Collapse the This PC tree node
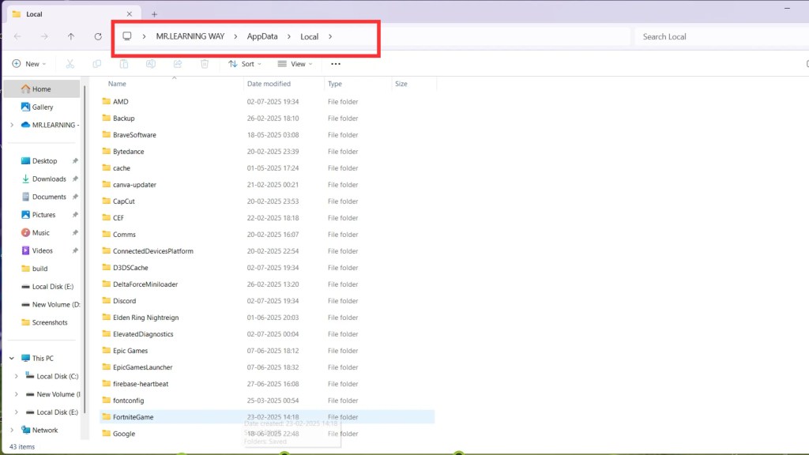 [12, 358]
